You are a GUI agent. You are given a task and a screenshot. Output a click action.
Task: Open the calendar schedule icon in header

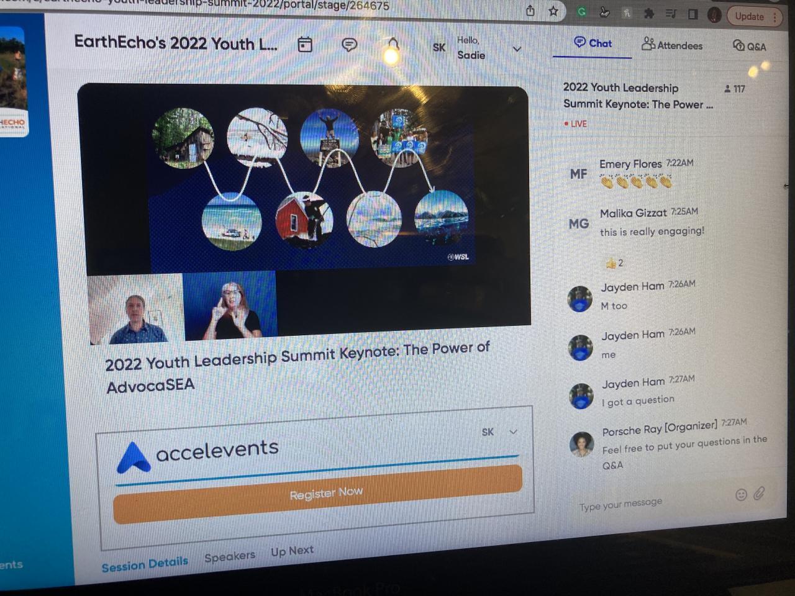point(305,45)
